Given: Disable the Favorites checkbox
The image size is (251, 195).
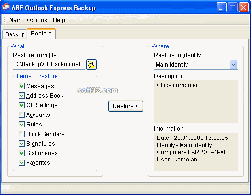Looking at the screenshot, I should pos(22,163).
